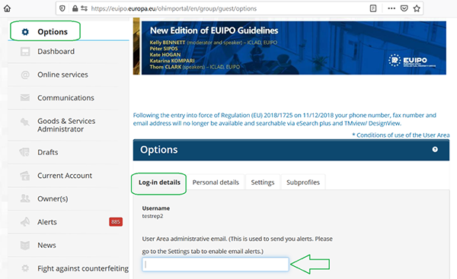This screenshot has height=279, width=457.
Task: Toggle Reader View icon in address bar
Action: [373, 8]
